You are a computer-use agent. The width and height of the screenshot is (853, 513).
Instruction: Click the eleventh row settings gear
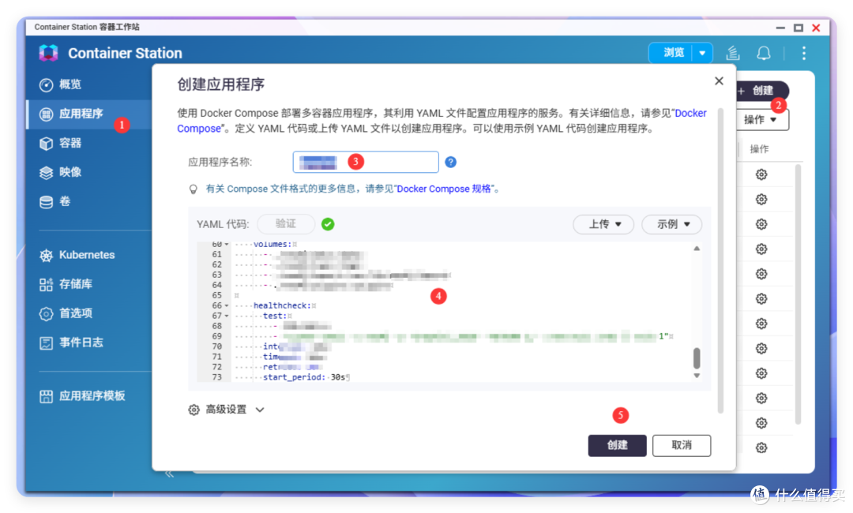[761, 423]
